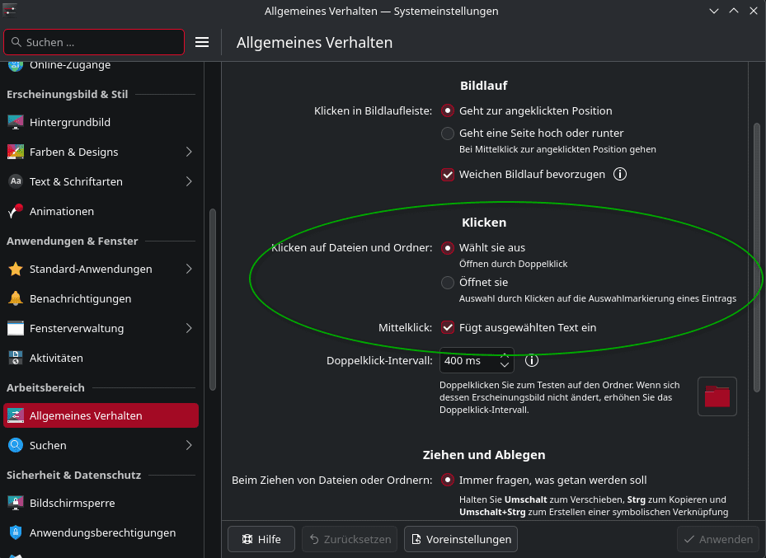
Task: Click the Bildschirmsperre sidebar icon
Action: [16, 503]
